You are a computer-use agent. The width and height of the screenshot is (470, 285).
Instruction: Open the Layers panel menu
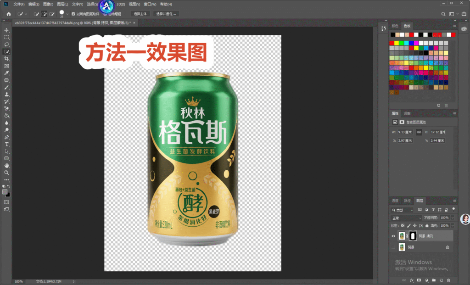point(454,201)
